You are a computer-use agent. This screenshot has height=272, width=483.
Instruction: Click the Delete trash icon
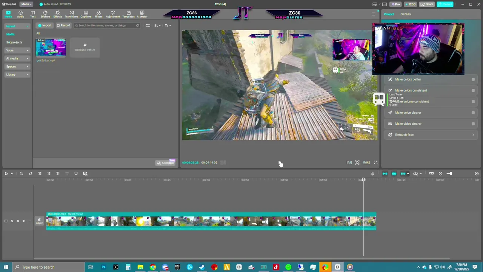tap(67, 173)
